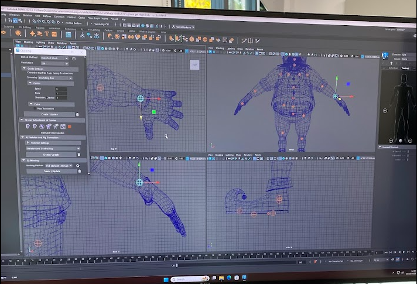
Task: Toggle first snap magnet icon (snap to grids)
Action: (35, 21)
